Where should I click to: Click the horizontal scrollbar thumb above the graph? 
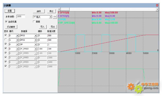pyautogui.click(x=65, y=9)
